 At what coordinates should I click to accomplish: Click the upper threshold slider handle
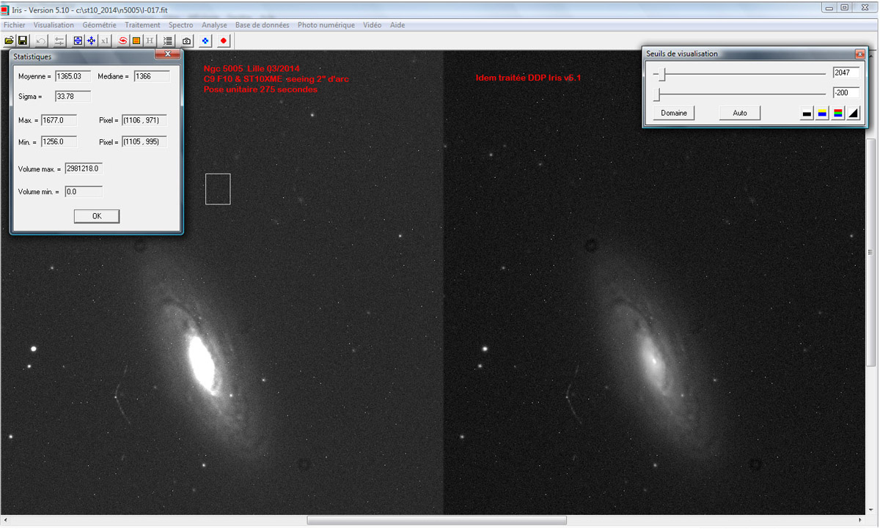[x=661, y=73]
